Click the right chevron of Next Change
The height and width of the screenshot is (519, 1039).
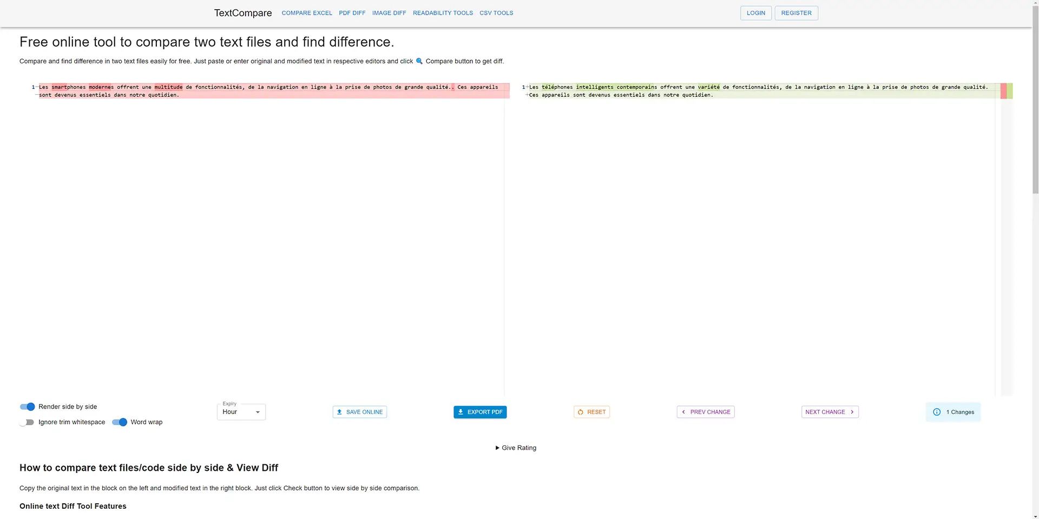852,412
